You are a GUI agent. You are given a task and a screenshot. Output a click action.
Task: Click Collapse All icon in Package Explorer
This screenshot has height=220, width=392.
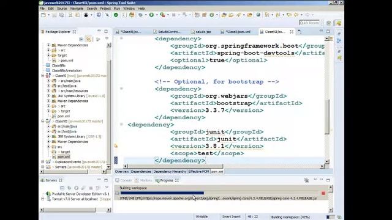click(x=81, y=39)
